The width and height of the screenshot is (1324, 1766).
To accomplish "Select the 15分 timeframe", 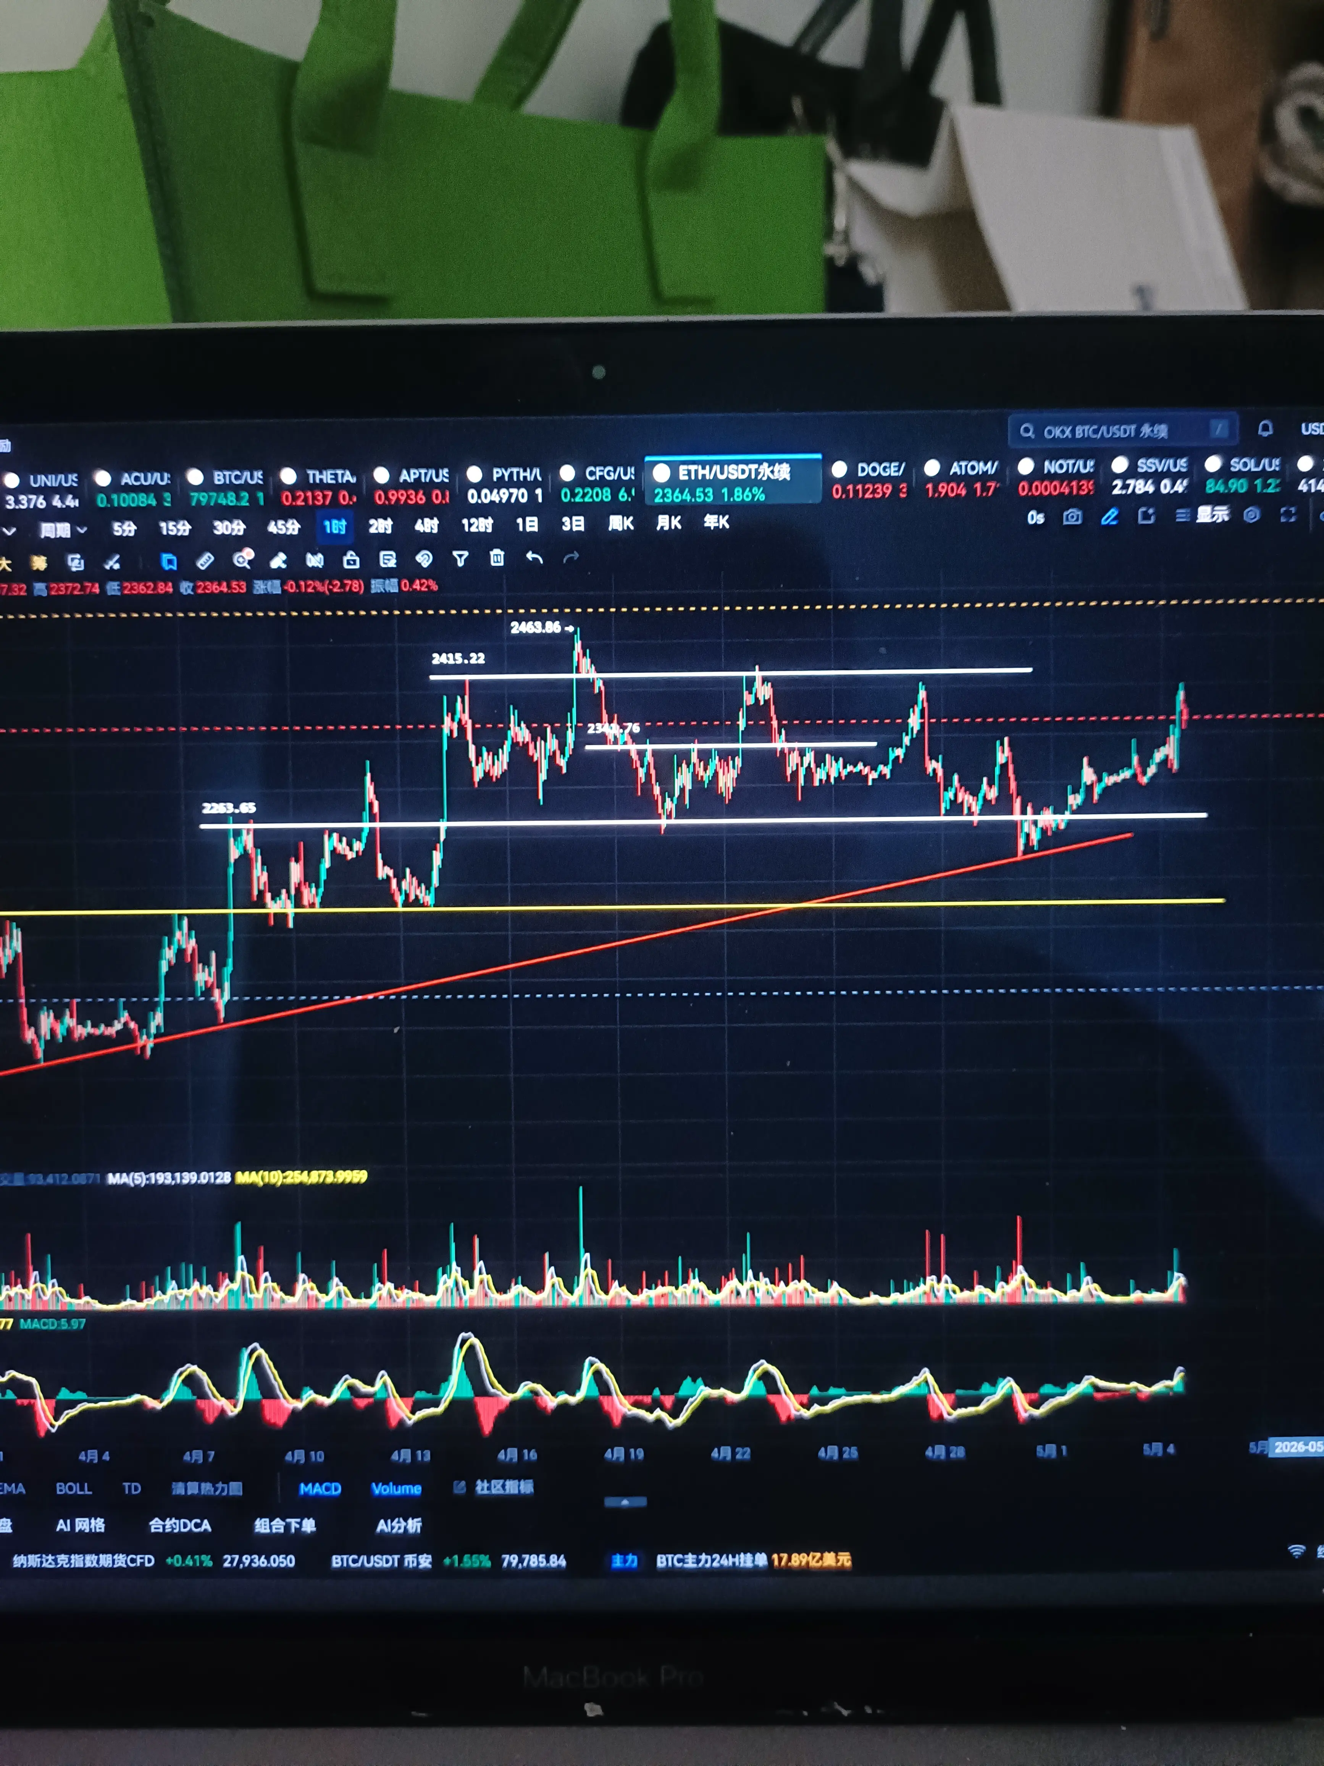I will point(175,528).
